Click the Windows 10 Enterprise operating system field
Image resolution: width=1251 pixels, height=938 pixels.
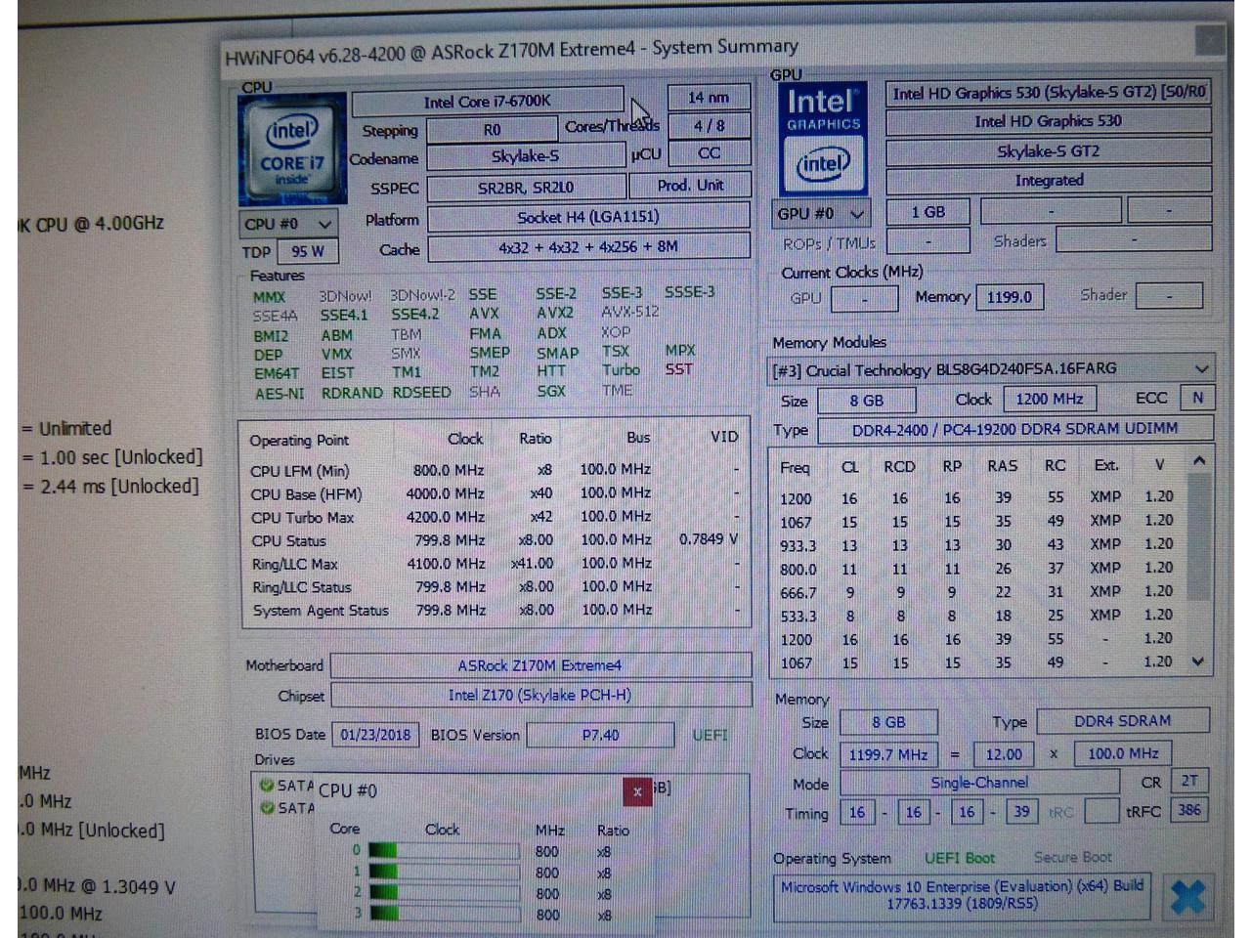pos(961,895)
